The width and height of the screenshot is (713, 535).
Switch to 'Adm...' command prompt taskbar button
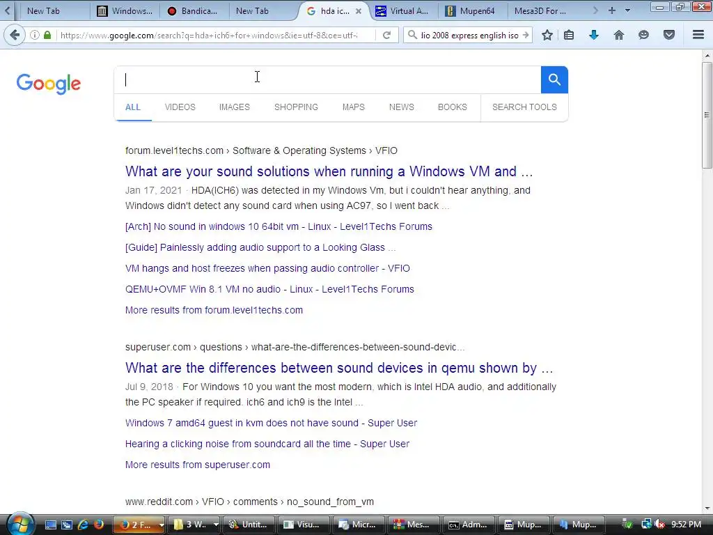point(468,525)
